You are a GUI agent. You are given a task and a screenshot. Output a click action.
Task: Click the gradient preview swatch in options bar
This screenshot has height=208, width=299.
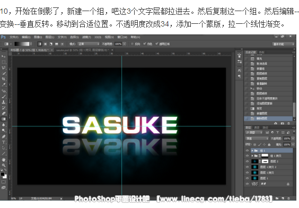pyautogui.click(x=22, y=44)
